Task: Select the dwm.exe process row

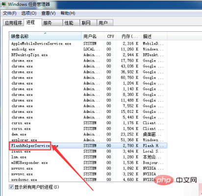Action: tap(88, 134)
